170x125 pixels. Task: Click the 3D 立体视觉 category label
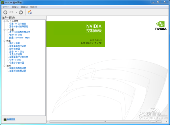12,21
